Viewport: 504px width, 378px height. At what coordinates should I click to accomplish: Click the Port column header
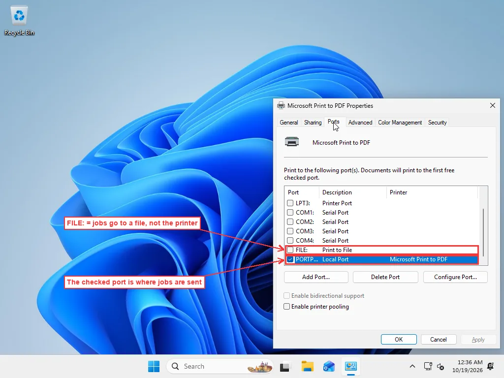click(302, 192)
